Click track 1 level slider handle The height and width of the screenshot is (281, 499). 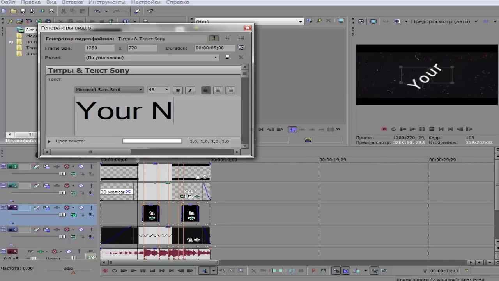click(62, 173)
